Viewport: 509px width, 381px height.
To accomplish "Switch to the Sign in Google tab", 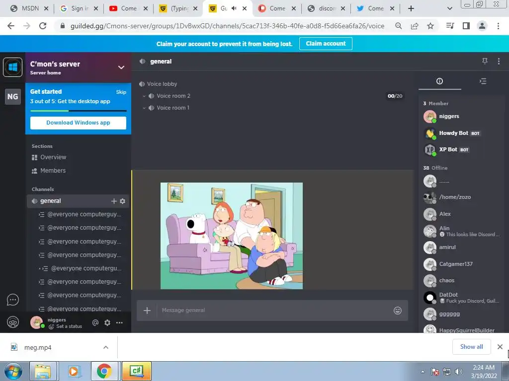I will coord(79,8).
